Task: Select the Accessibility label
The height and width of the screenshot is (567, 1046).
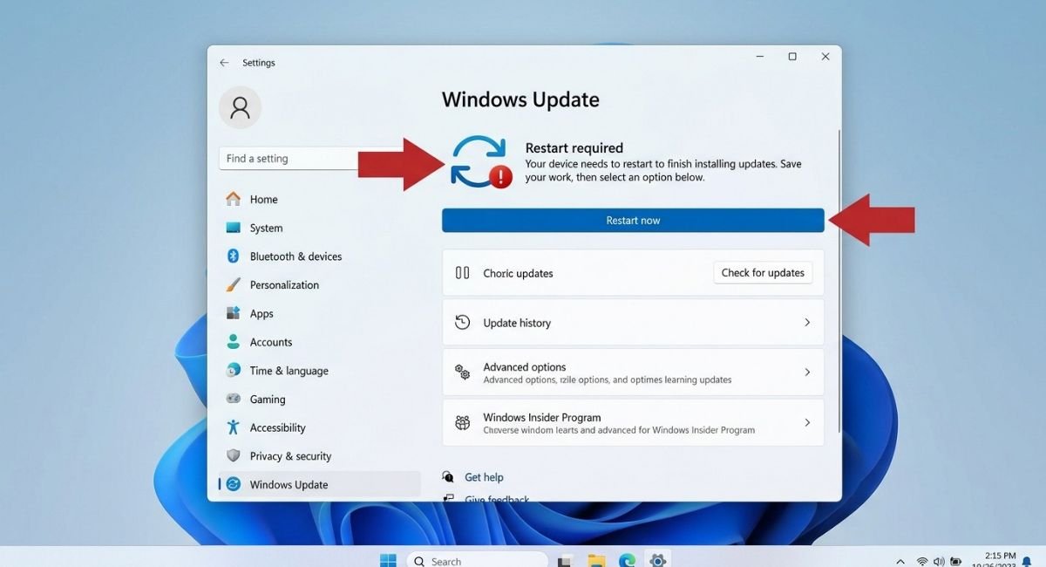Action: [x=277, y=427]
